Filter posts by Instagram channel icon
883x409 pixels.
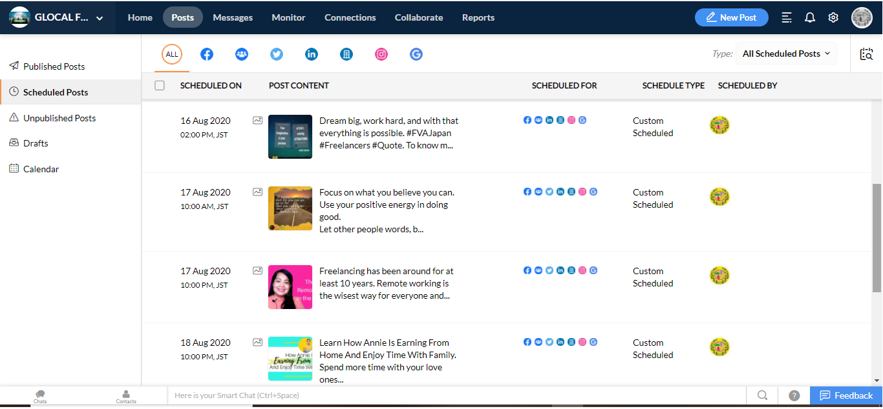381,55
